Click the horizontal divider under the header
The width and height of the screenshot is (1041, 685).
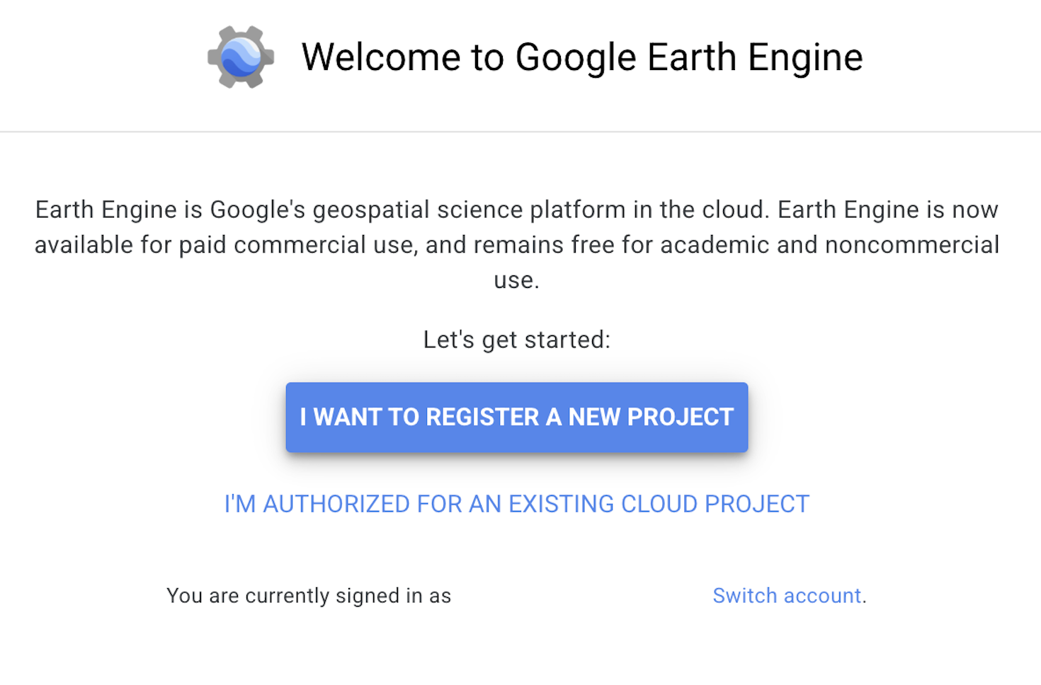[520, 132]
